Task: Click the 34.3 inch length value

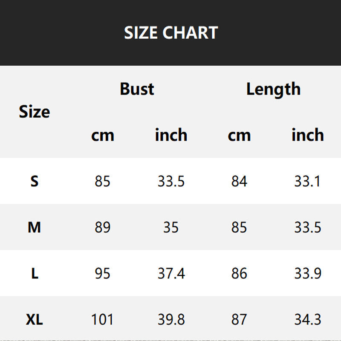Action: (x=308, y=319)
